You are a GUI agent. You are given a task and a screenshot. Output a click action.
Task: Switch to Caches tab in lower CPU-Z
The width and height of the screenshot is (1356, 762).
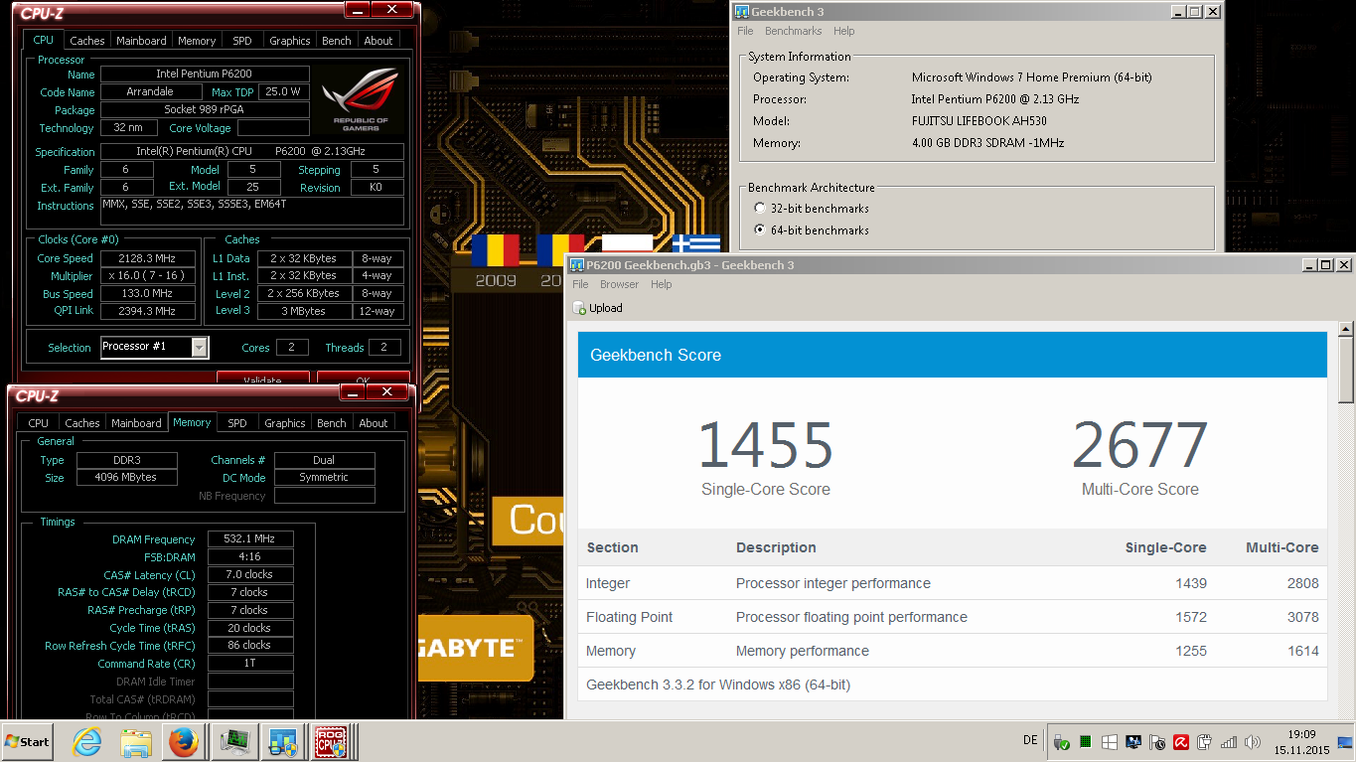81,423
